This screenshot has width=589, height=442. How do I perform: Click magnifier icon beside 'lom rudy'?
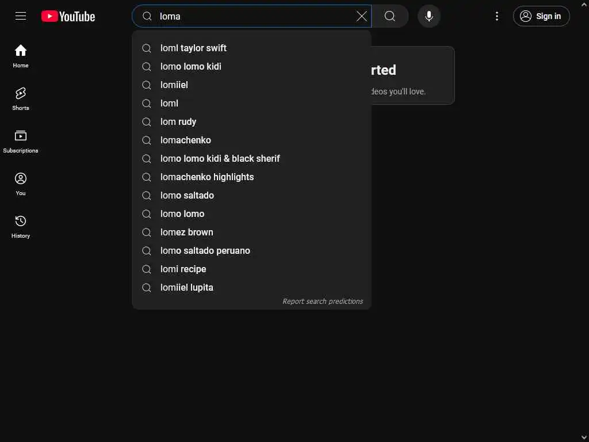point(147,122)
